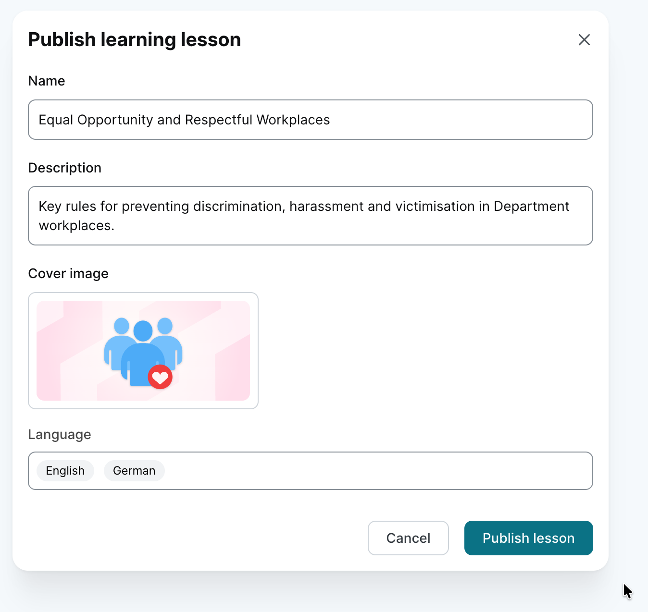Image resolution: width=648 pixels, height=612 pixels.
Task: Click the Description field label
Action: coord(65,168)
